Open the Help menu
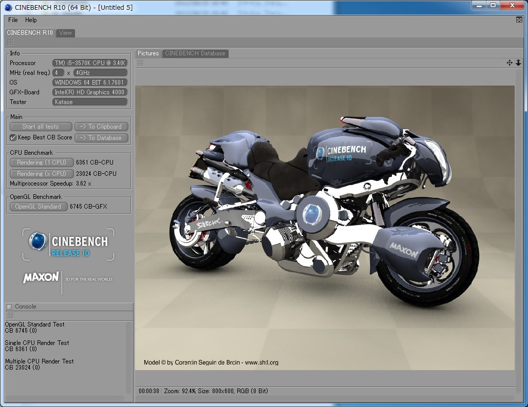 [x=31, y=20]
